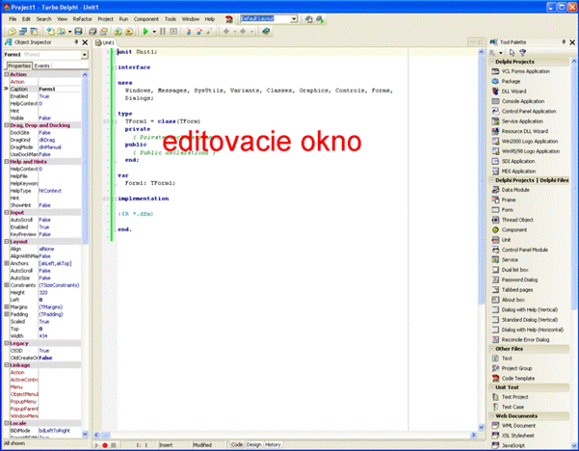Collapse the Drag, Drop and Docking category
The height and width of the screenshot is (451, 579).
[x=7, y=125]
